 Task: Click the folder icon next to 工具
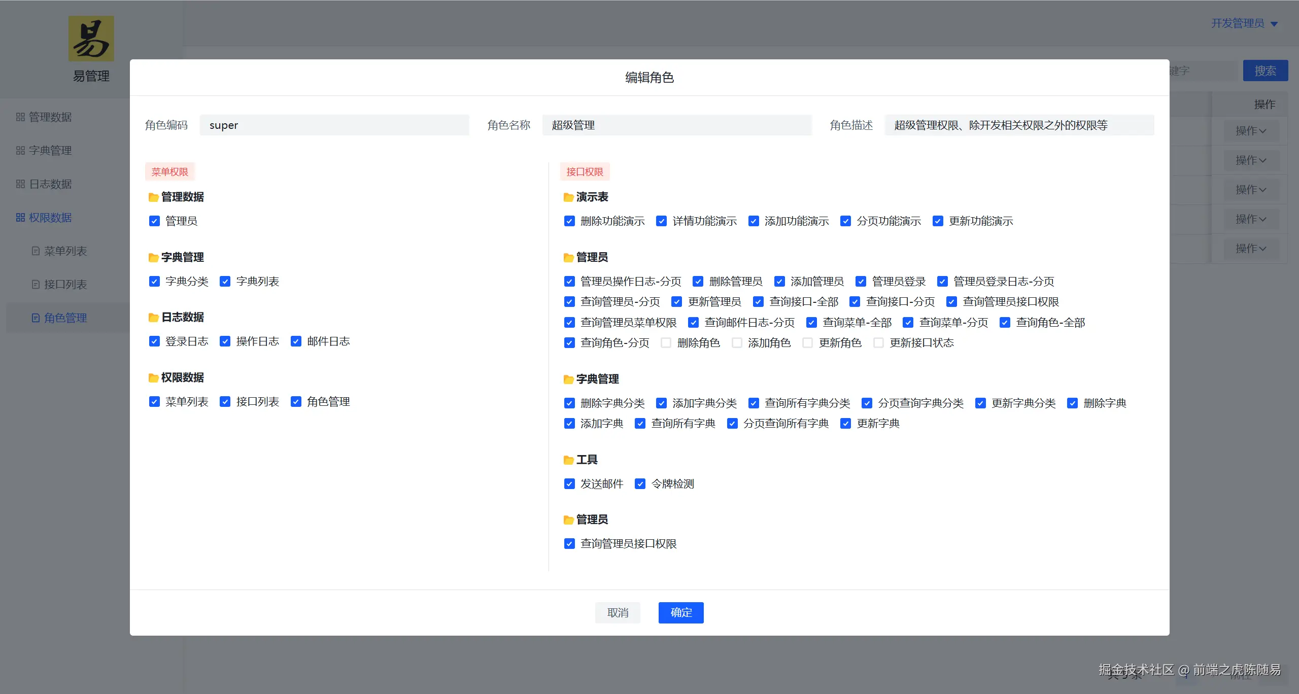(568, 460)
